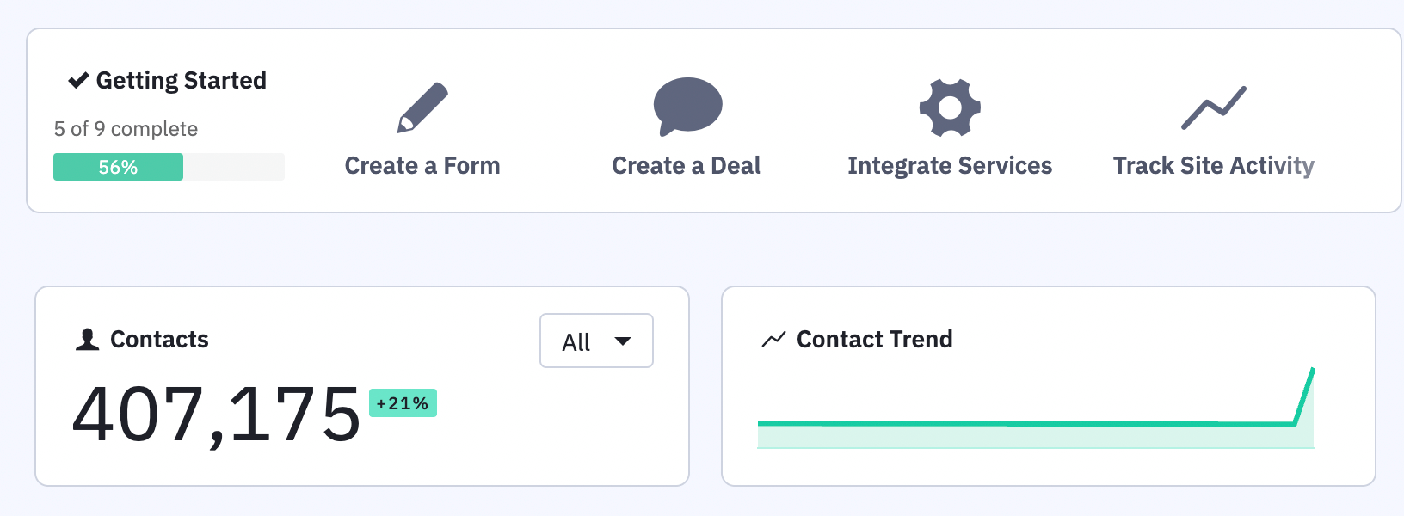
Task: Click the line chart Track Site Activity icon
Action: pyautogui.click(x=1214, y=107)
